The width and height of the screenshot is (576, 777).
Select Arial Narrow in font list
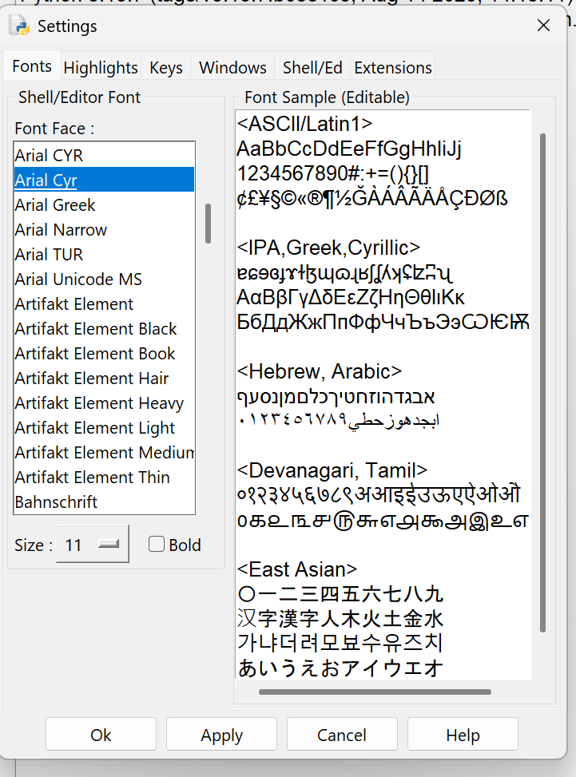pyautogui.click(x=61, y=230)
